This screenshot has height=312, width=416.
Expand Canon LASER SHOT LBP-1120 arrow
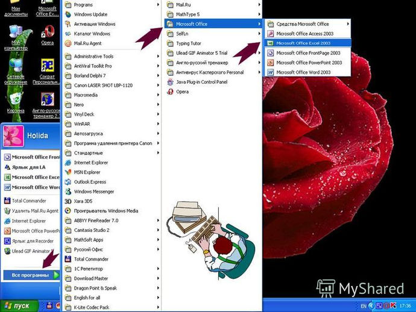coord(158,85)
